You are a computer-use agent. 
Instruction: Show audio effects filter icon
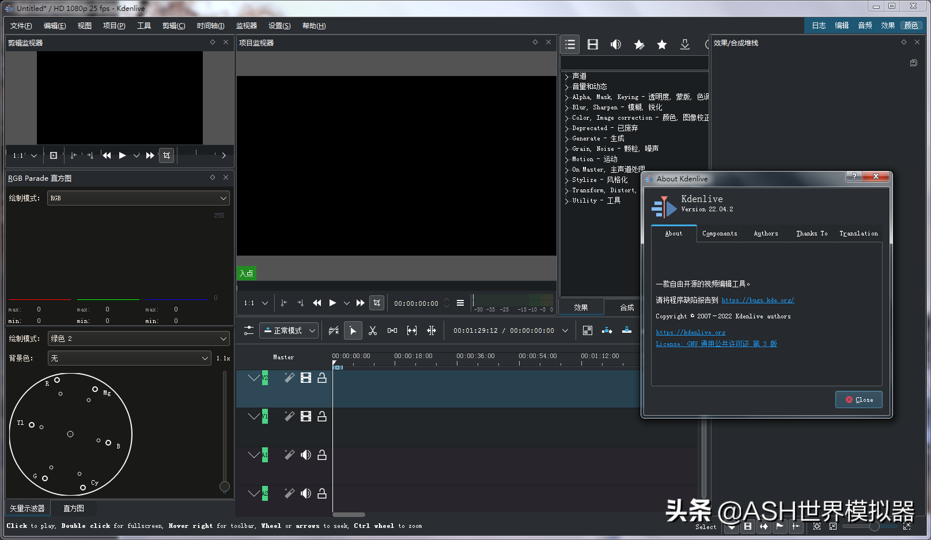[x=616, y=44]
